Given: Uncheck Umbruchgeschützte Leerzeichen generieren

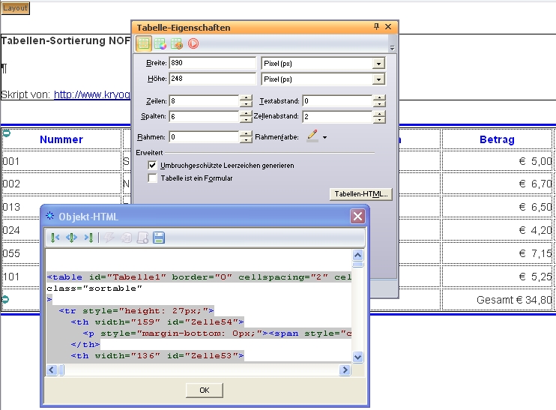Looking at the screenshot, I should coord(153,165).
